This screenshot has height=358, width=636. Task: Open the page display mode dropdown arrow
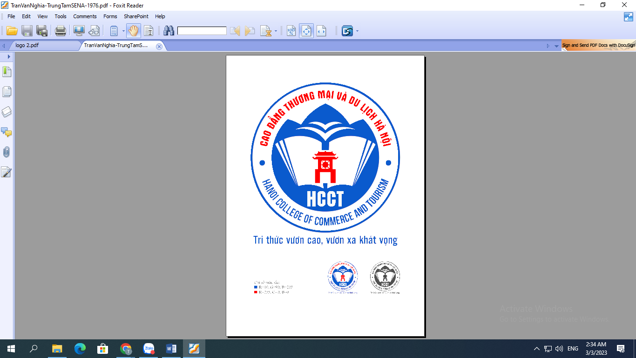coord(123,32)
